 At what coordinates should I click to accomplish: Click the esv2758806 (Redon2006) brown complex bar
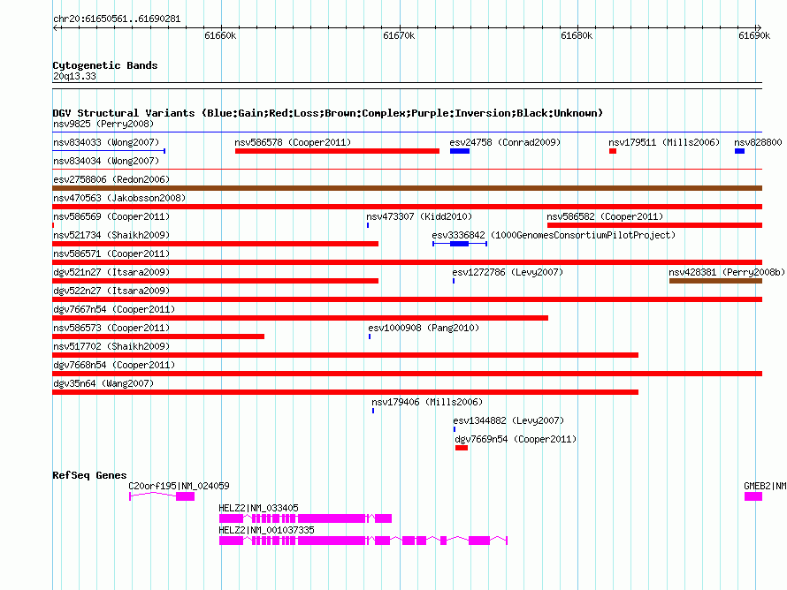pyautogui.click(x=407, y=188)
